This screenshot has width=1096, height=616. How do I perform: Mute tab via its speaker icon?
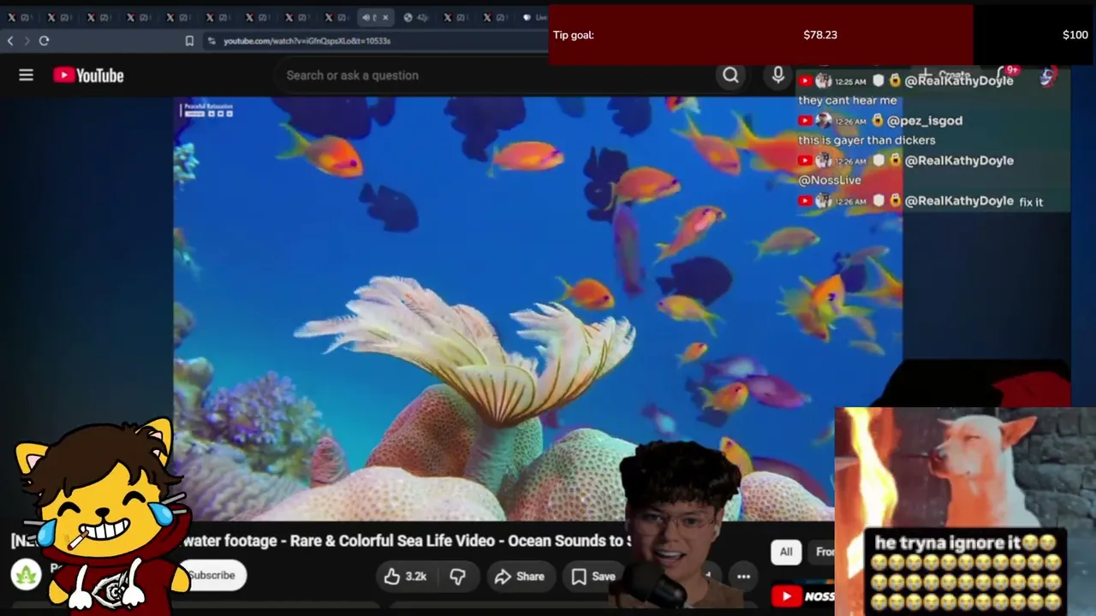[x=366, y=17]
